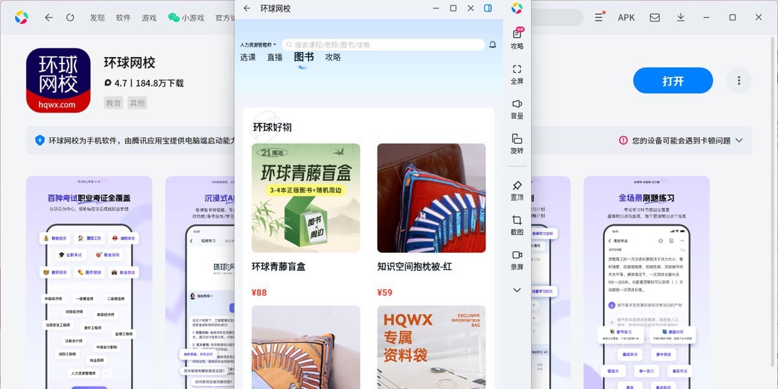This screenshot has height=389, width=778.
Task: Open the 知识空间抱枕被-红 product image
Action: [431, 198]
